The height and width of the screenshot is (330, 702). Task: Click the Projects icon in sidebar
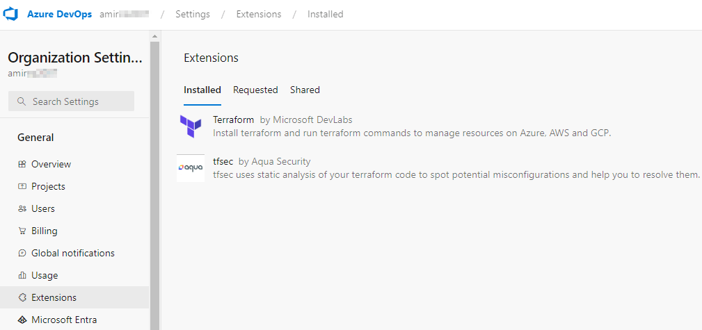(22, 187)
